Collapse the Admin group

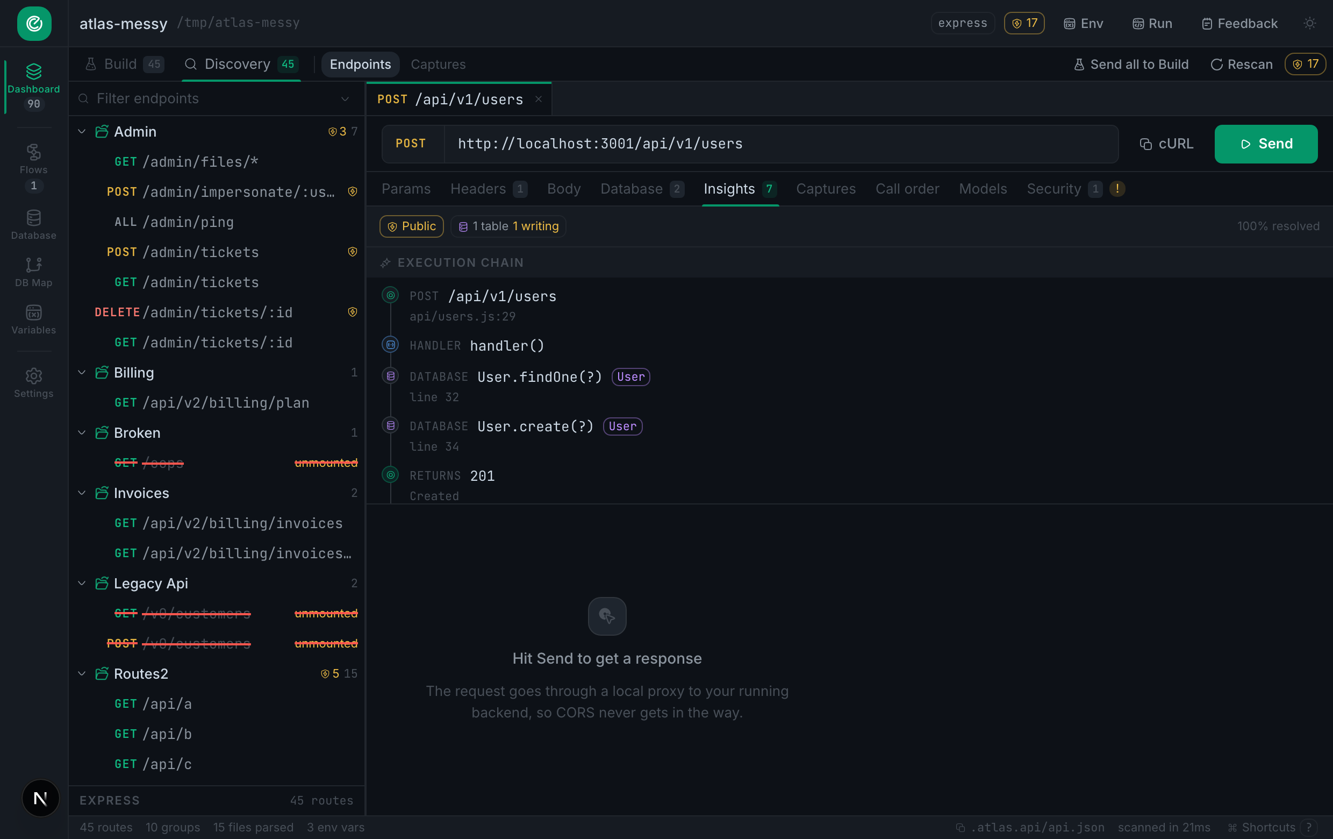coord(82,132)
